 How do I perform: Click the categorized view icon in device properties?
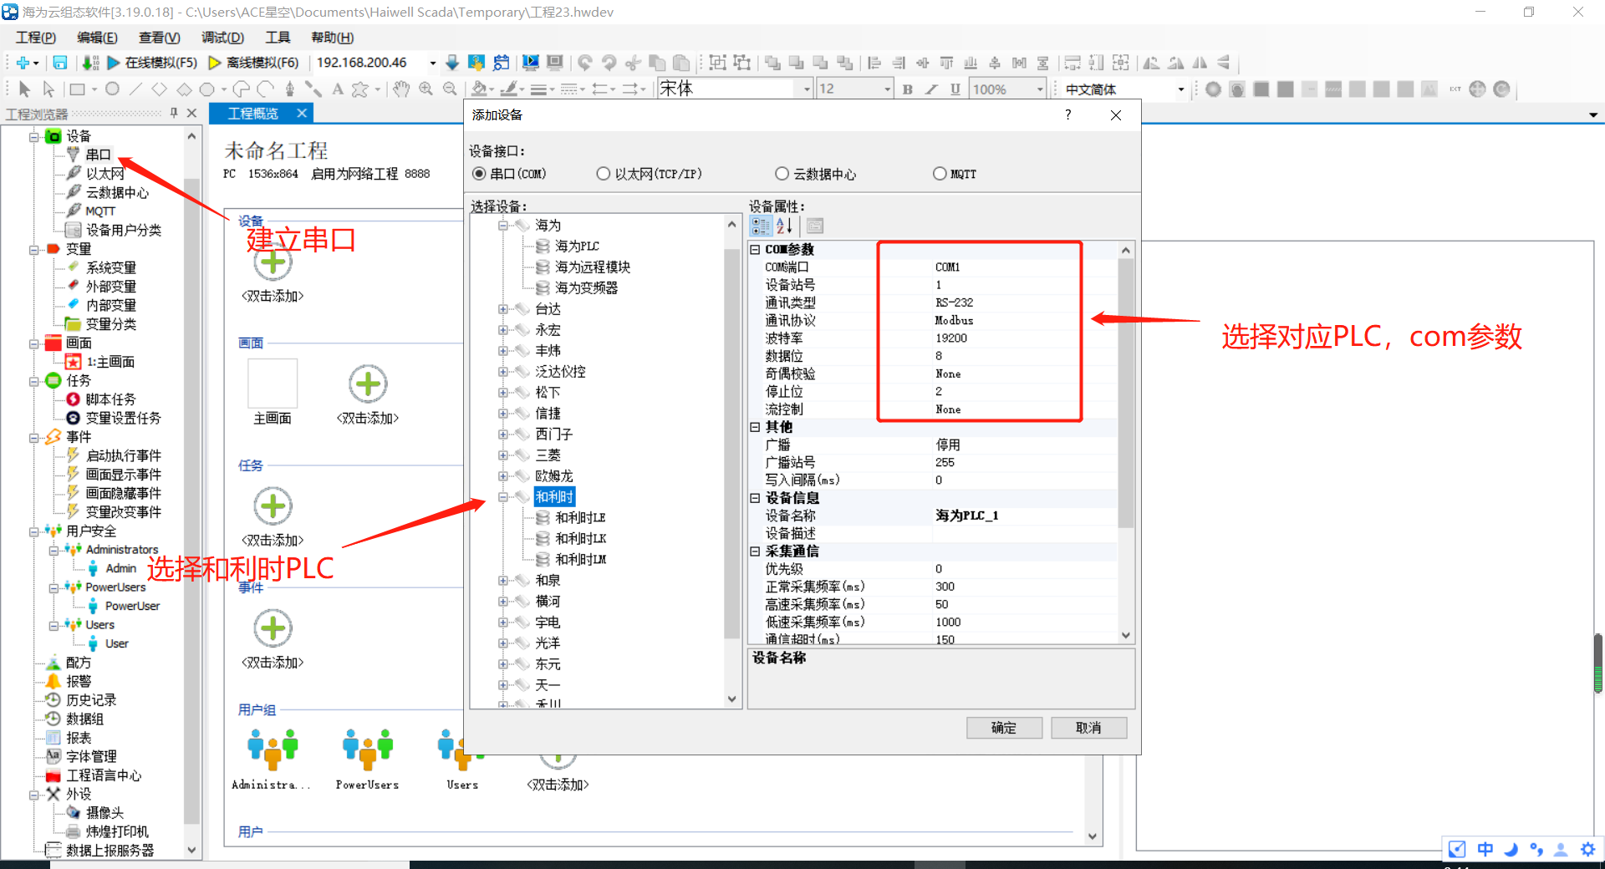pos(761,226)
